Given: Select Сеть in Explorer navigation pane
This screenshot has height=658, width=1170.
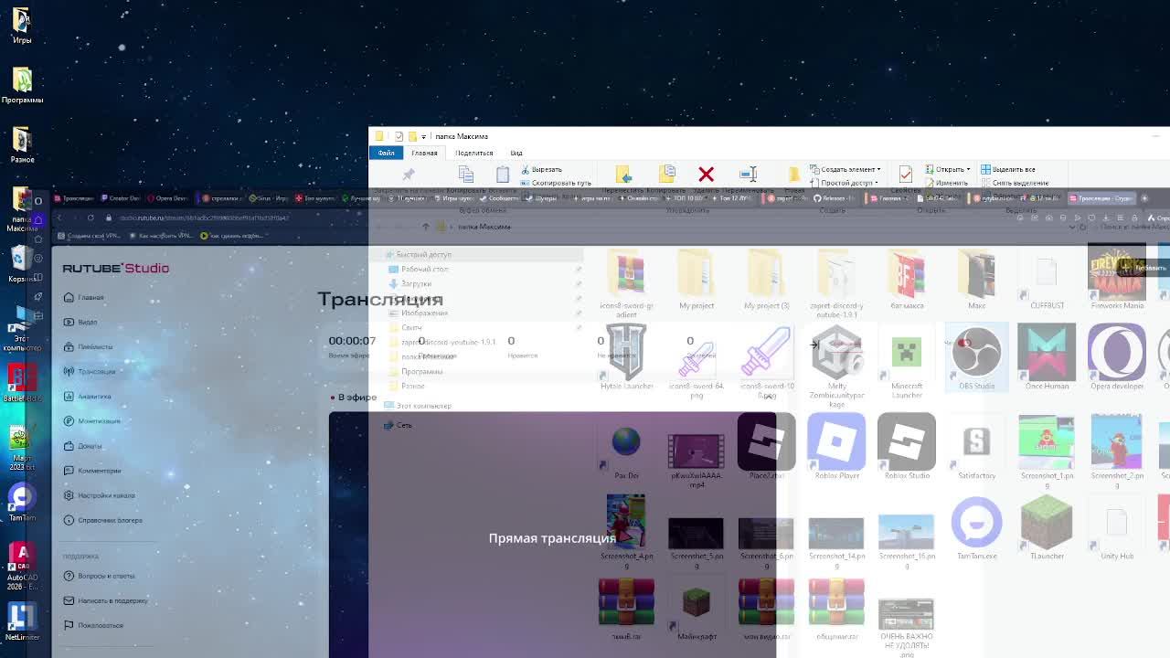Looking at the screenshot, I should tap(398, 425).
